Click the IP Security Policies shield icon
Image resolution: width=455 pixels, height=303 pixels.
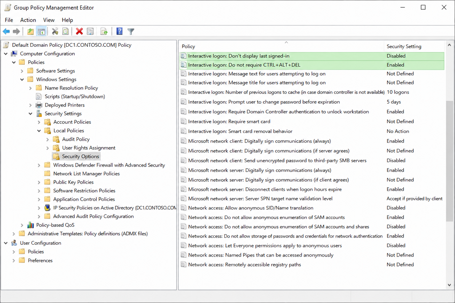pos(47,208)
